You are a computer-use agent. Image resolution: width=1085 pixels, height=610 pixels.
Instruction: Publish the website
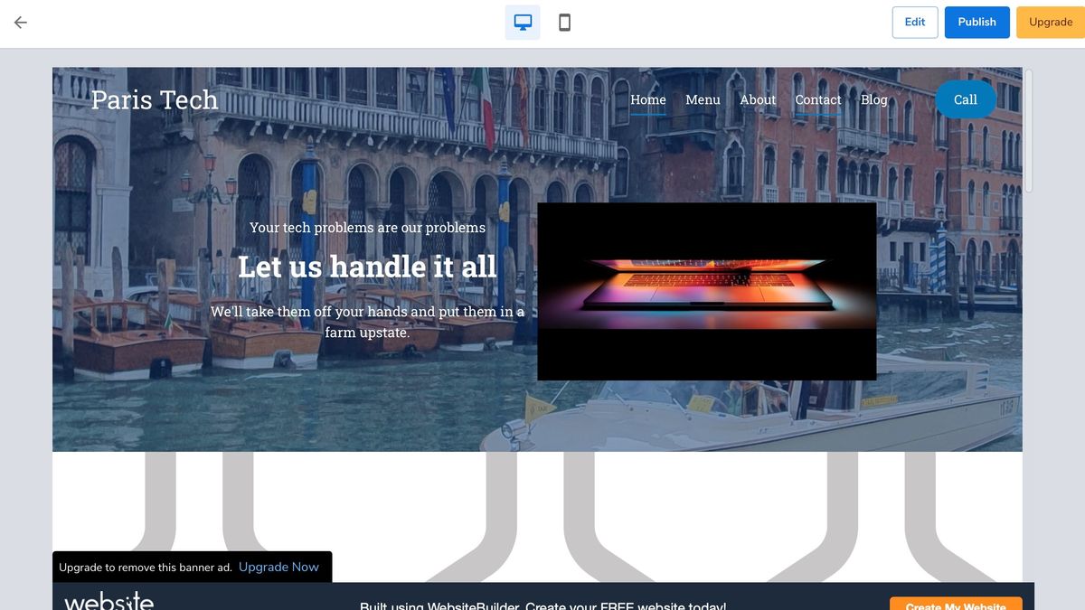[x=976, y=22]
